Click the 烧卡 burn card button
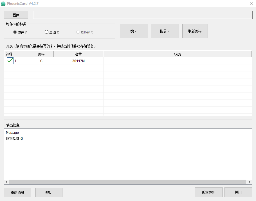The height and width of the screenshot is (201, 256). [134, 31]
